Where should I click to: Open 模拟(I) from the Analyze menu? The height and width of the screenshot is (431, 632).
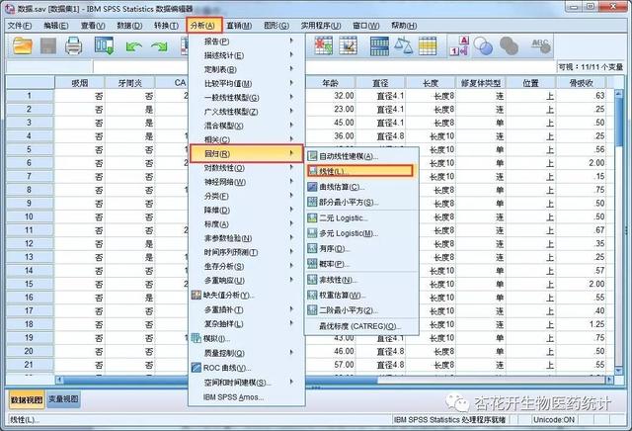[246, 338]
